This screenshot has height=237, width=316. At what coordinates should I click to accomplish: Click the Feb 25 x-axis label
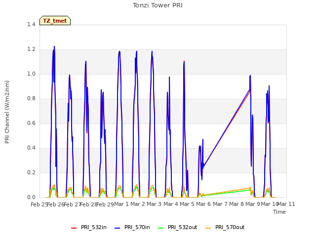39,204
